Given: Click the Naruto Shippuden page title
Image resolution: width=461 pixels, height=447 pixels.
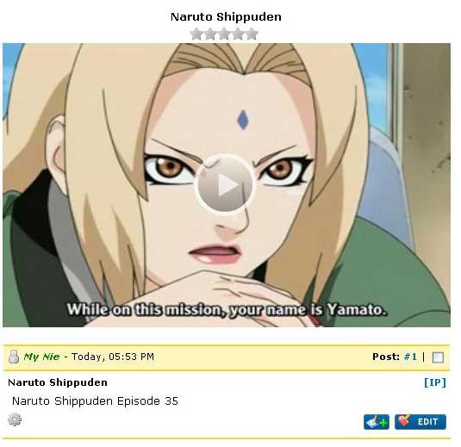Looking at the screenshot, I should [226, 16].
